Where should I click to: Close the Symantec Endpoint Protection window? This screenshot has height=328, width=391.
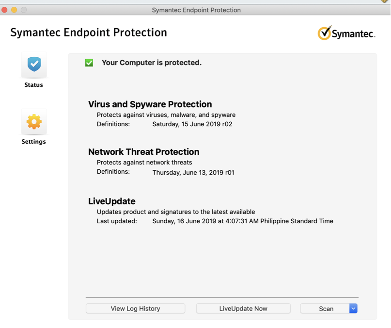pos(4,10)
